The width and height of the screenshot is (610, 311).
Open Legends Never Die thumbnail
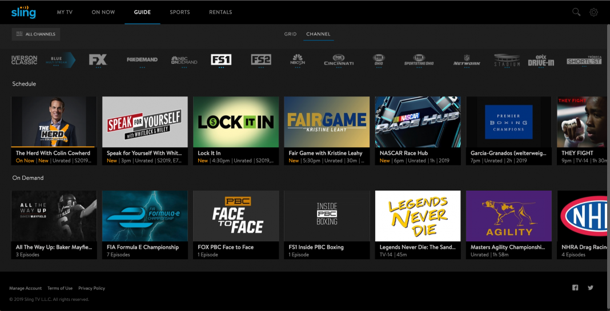click(x=418, y=216)
